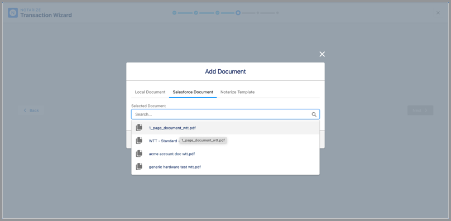451x221 pixels.
Task: Click file icon beside generic hardware test
Action: tap(139, 166)
